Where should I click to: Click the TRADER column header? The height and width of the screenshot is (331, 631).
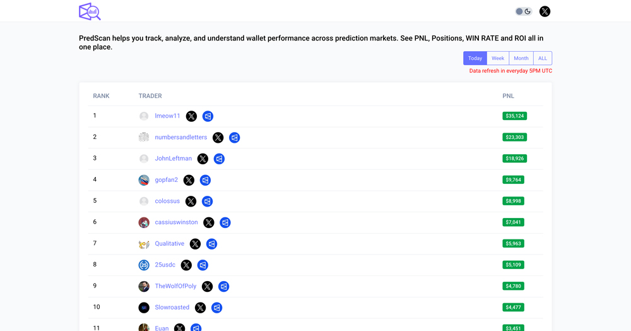pos(150,96)
